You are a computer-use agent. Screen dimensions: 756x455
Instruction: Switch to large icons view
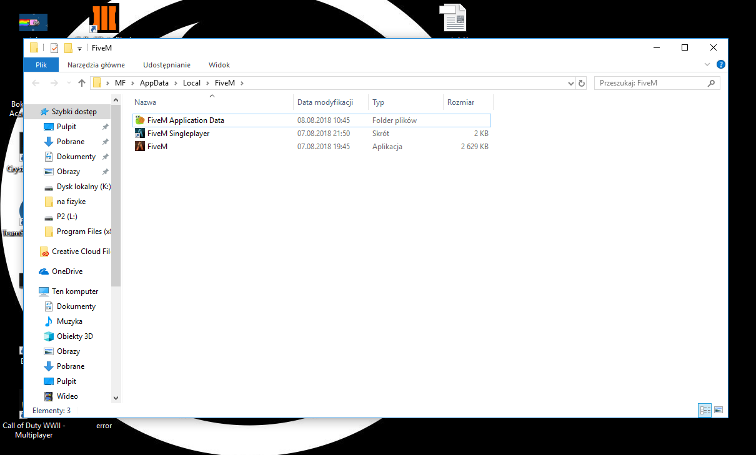(719, 410)
